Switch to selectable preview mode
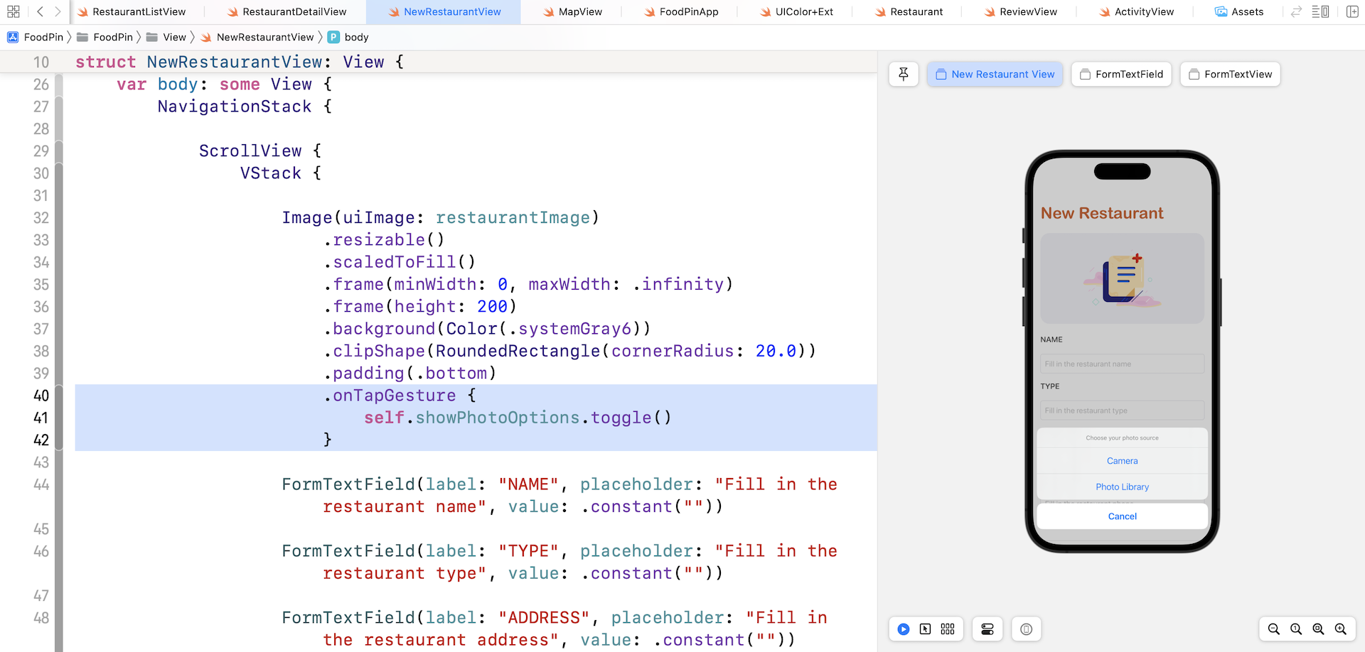 pos(925,629)
